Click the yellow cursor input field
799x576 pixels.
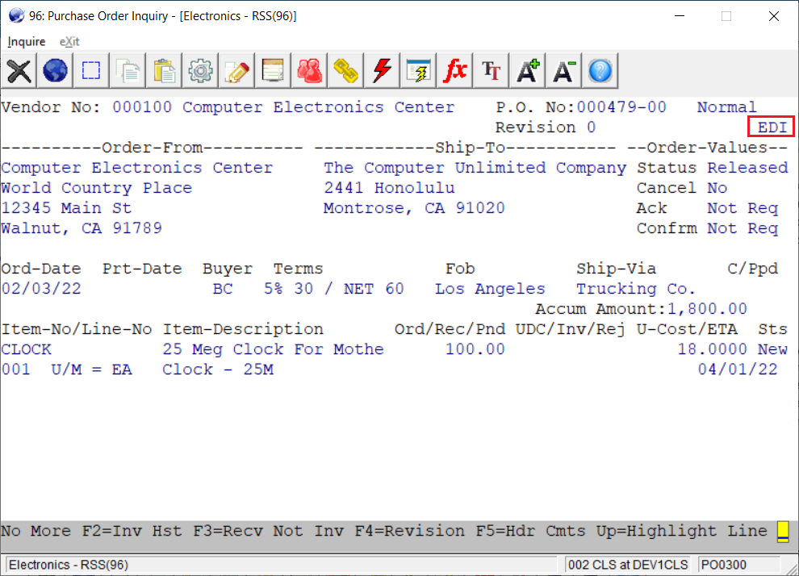(783, 532)
